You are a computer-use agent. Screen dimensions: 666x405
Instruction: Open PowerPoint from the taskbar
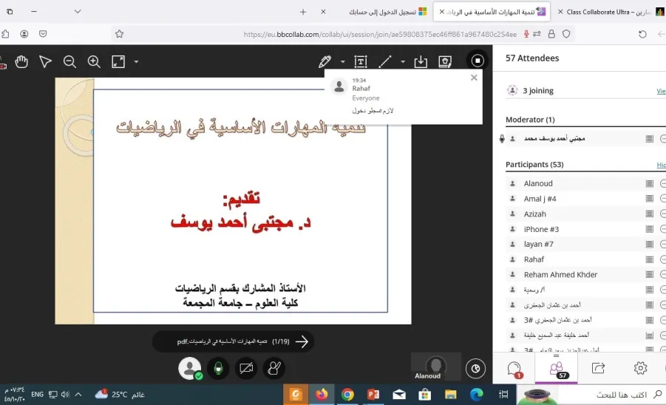373,395
